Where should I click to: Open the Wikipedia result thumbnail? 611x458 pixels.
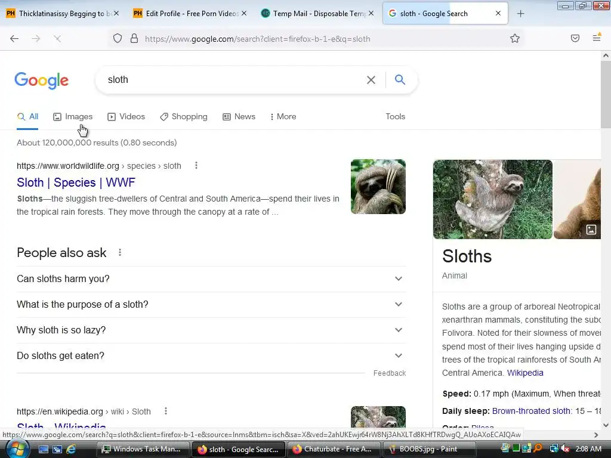pyautogui.click(x=378, y=417)
